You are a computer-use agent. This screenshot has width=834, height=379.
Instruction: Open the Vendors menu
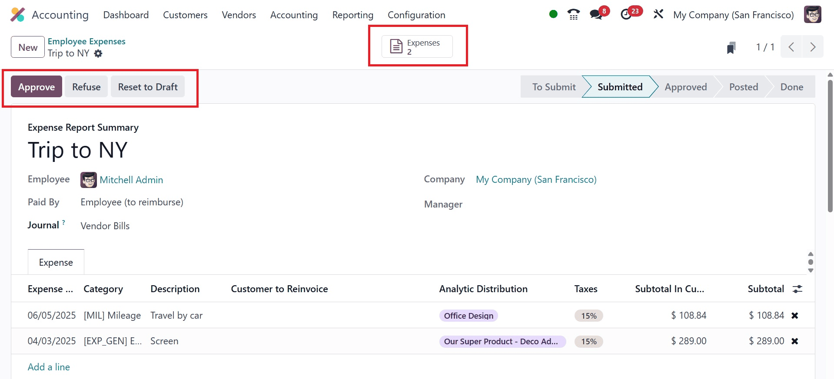(x=239, y=15)
